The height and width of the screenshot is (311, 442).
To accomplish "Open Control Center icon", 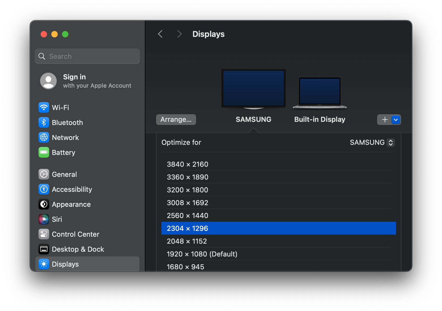I will [44, 234].
